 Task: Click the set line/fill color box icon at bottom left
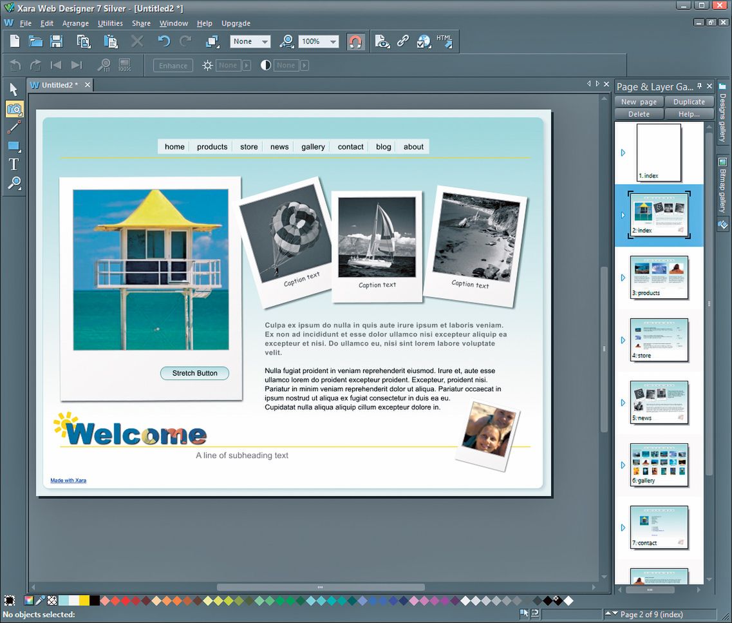[10, 600]
